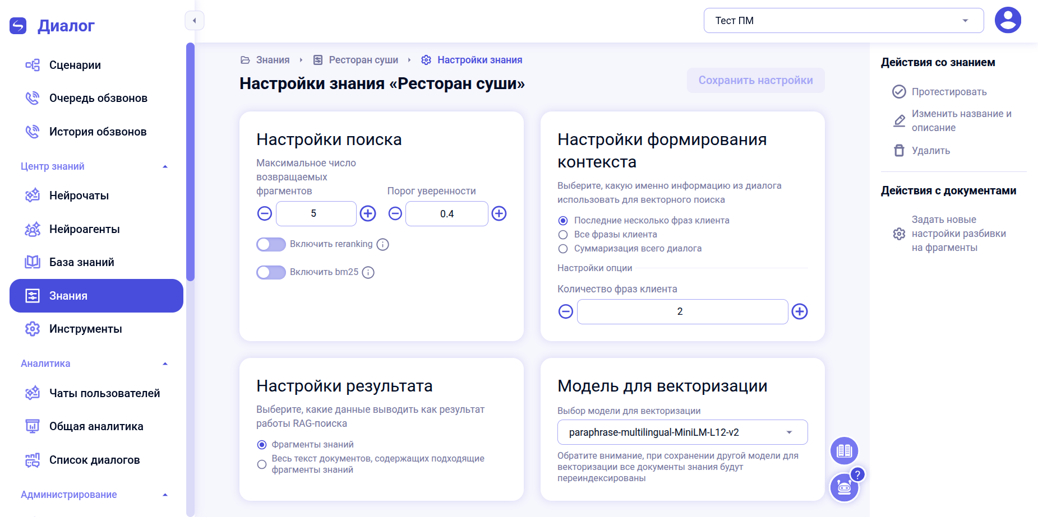This screenshot has height=517, width=1038.
Task: Select the Знания menu item
Action: (96, 296)
